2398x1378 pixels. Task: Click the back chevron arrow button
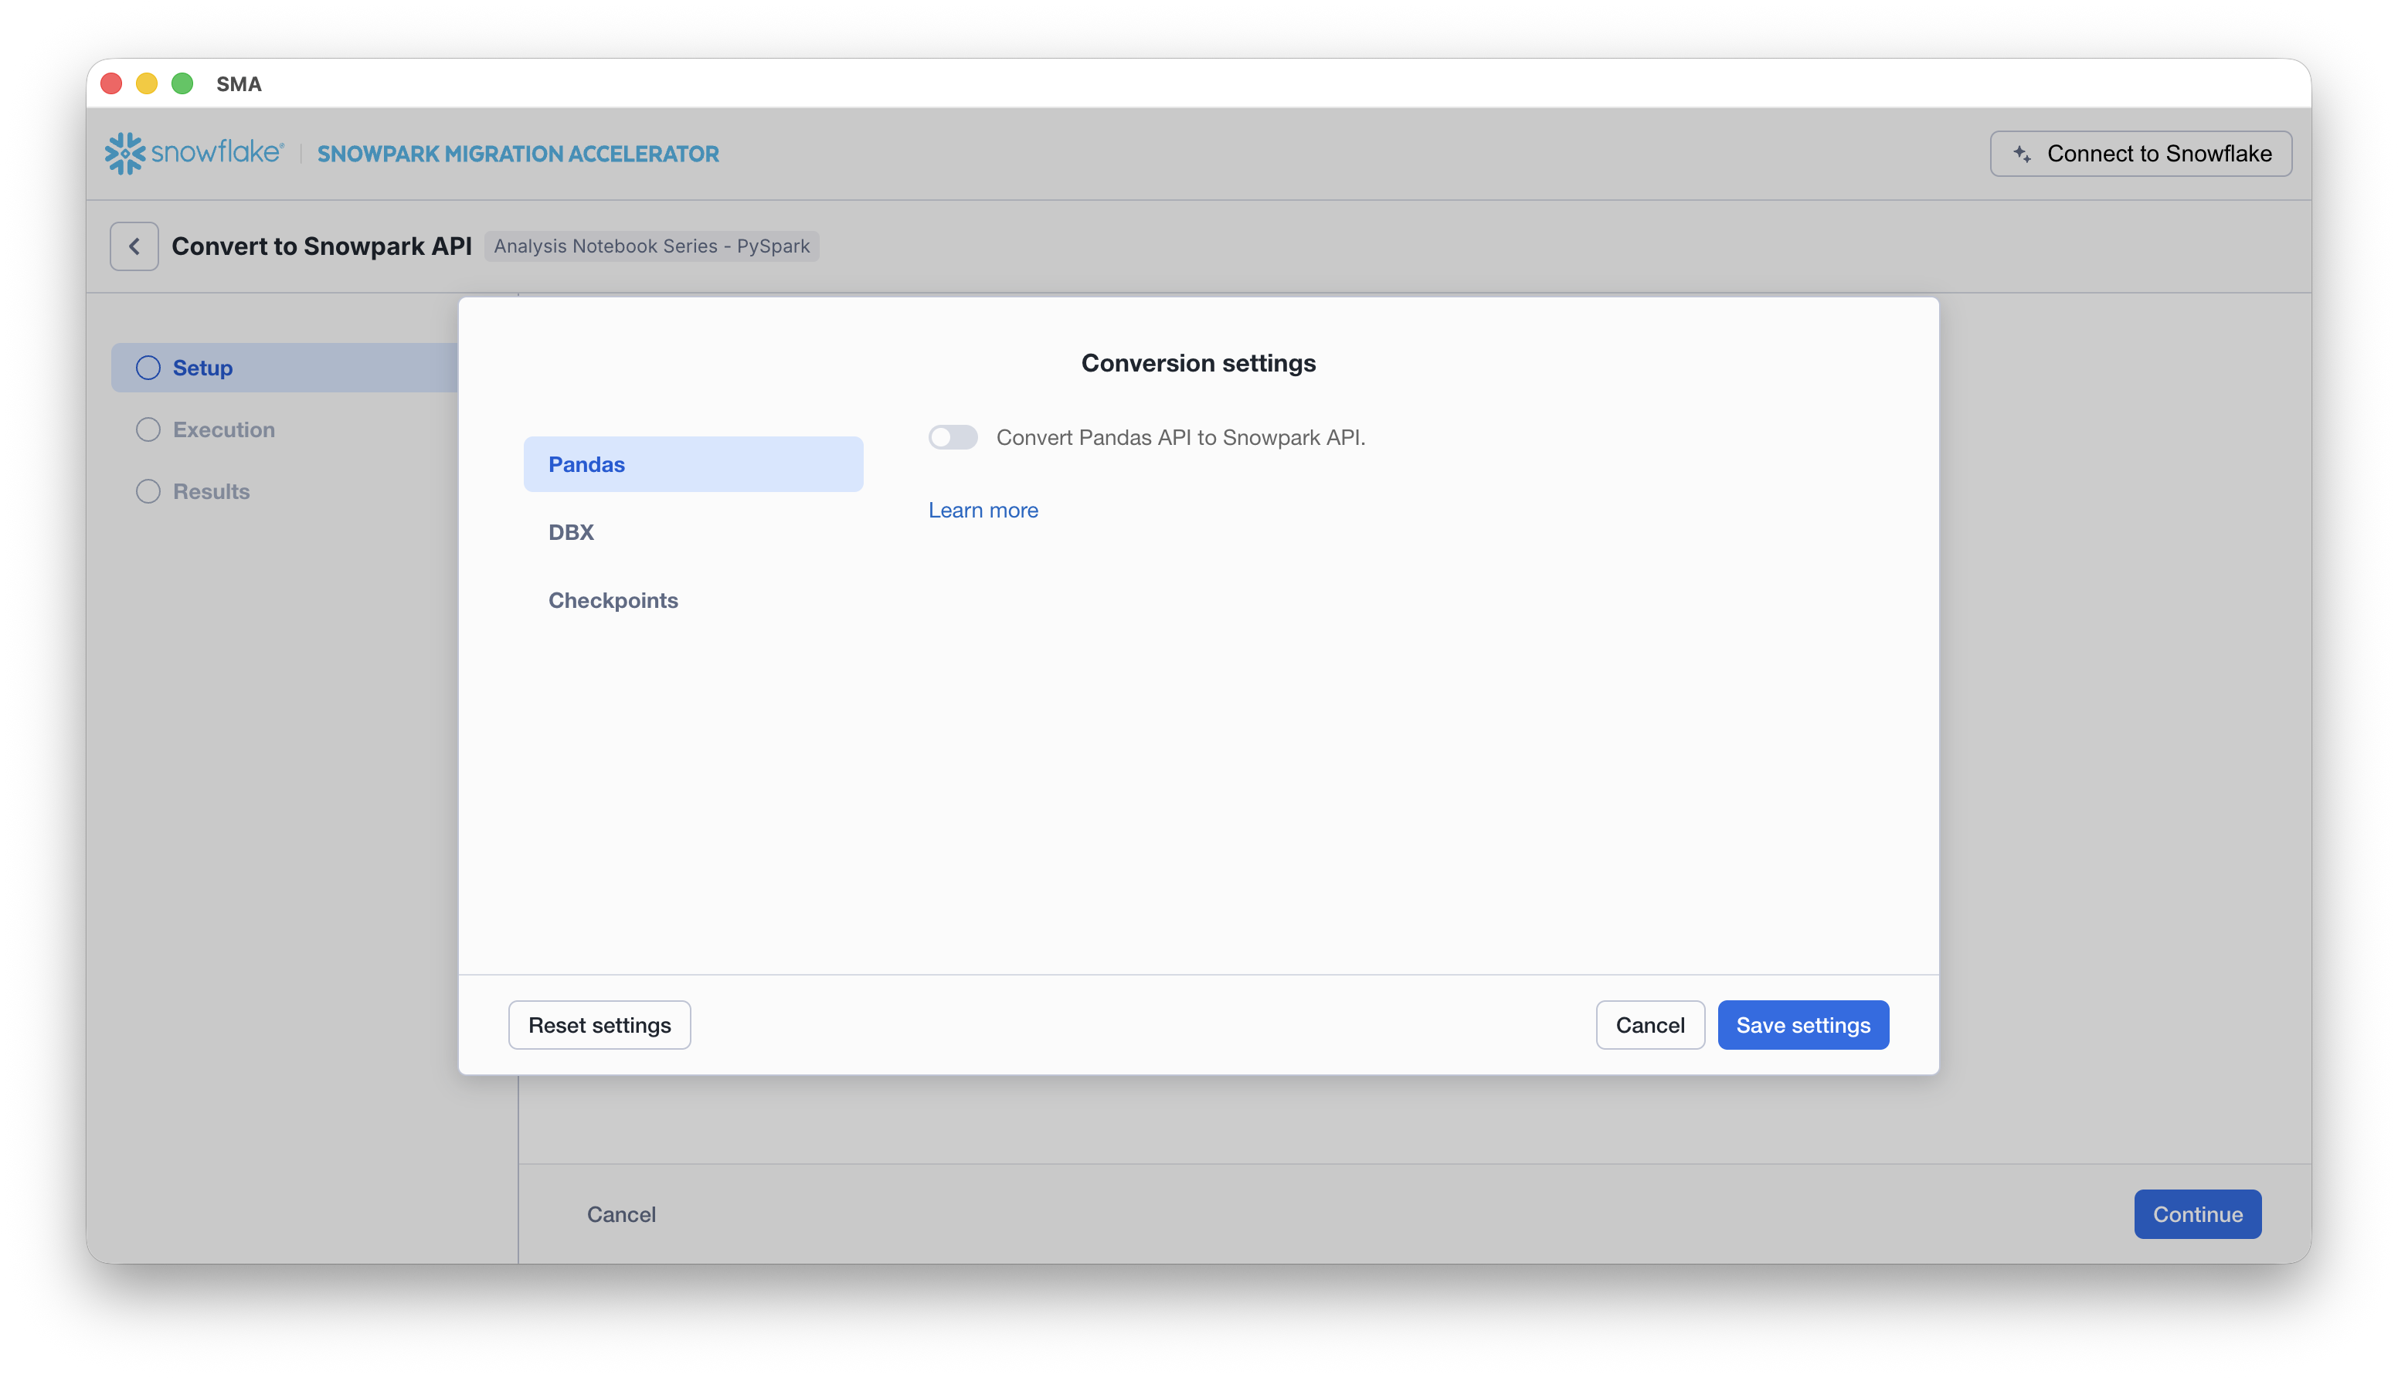134,246
